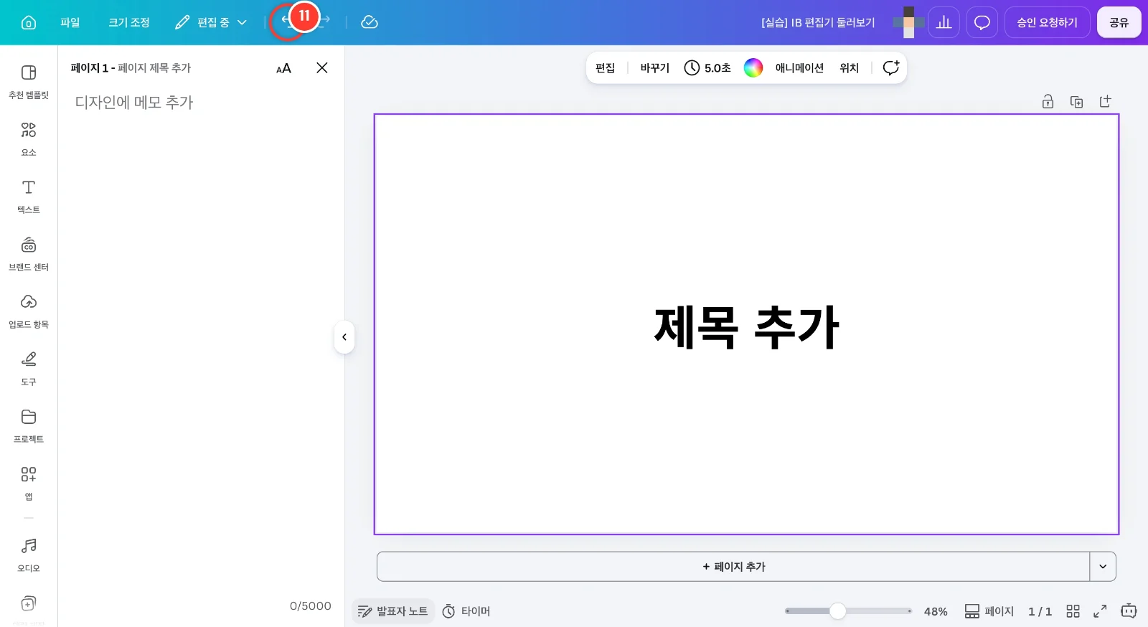This screenshot has height=627, width=1148.
Task: Close the notes panel with X
Action: (x=322, y=67)
